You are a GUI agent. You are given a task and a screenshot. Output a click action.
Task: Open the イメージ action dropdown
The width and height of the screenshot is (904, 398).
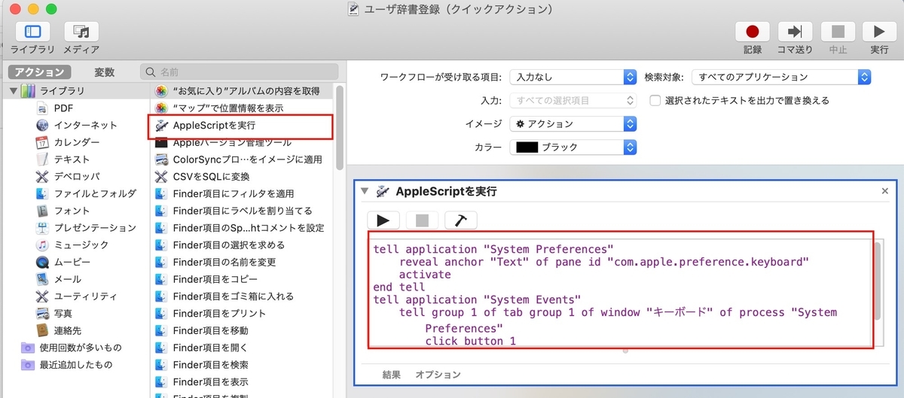tap(573, 123)
